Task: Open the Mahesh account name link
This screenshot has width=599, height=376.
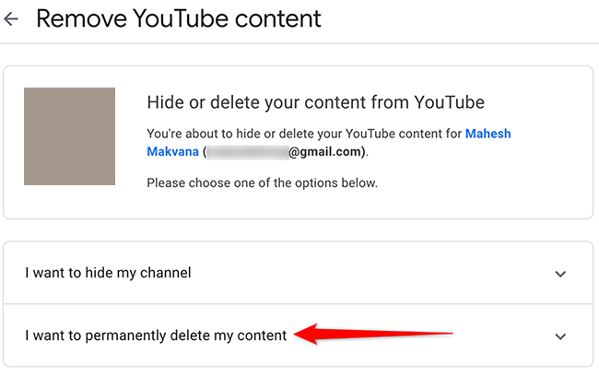Action: pyautogui.click(x=487, y=134)
